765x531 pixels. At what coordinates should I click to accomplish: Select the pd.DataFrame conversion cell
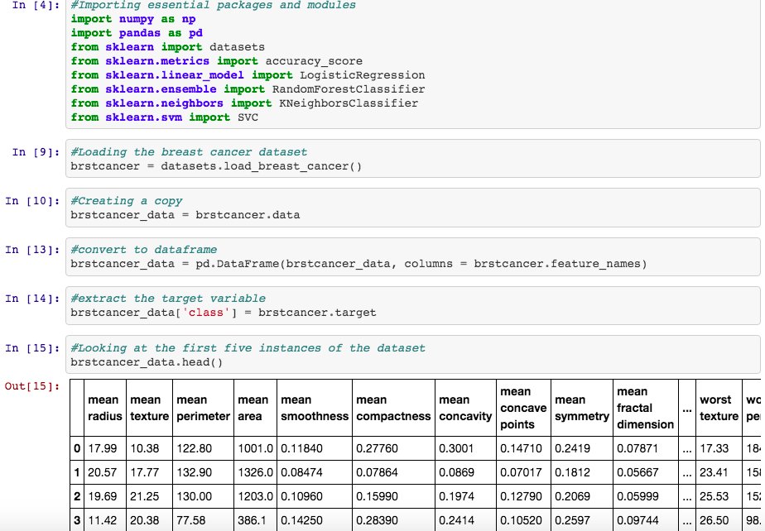coord(413,256)
